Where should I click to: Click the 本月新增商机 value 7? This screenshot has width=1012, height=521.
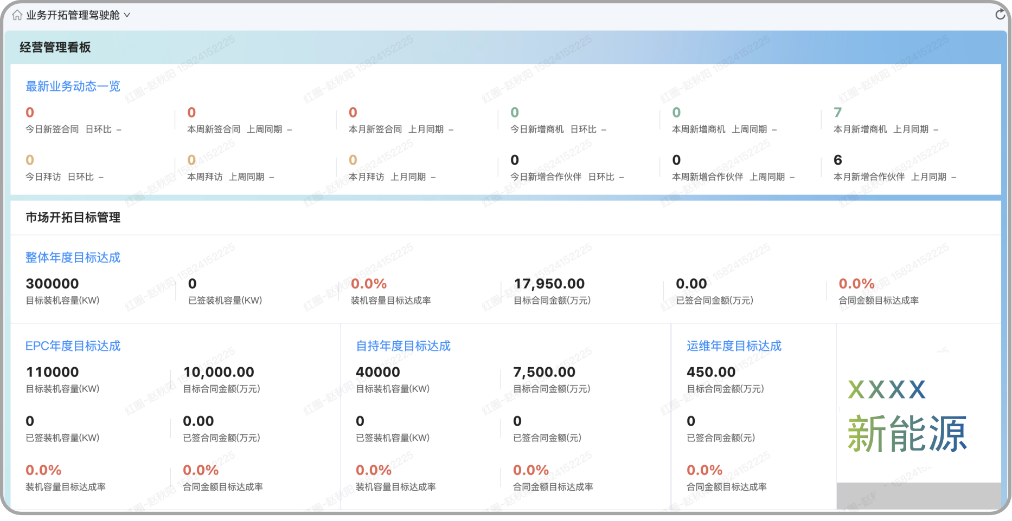[837, 112]
